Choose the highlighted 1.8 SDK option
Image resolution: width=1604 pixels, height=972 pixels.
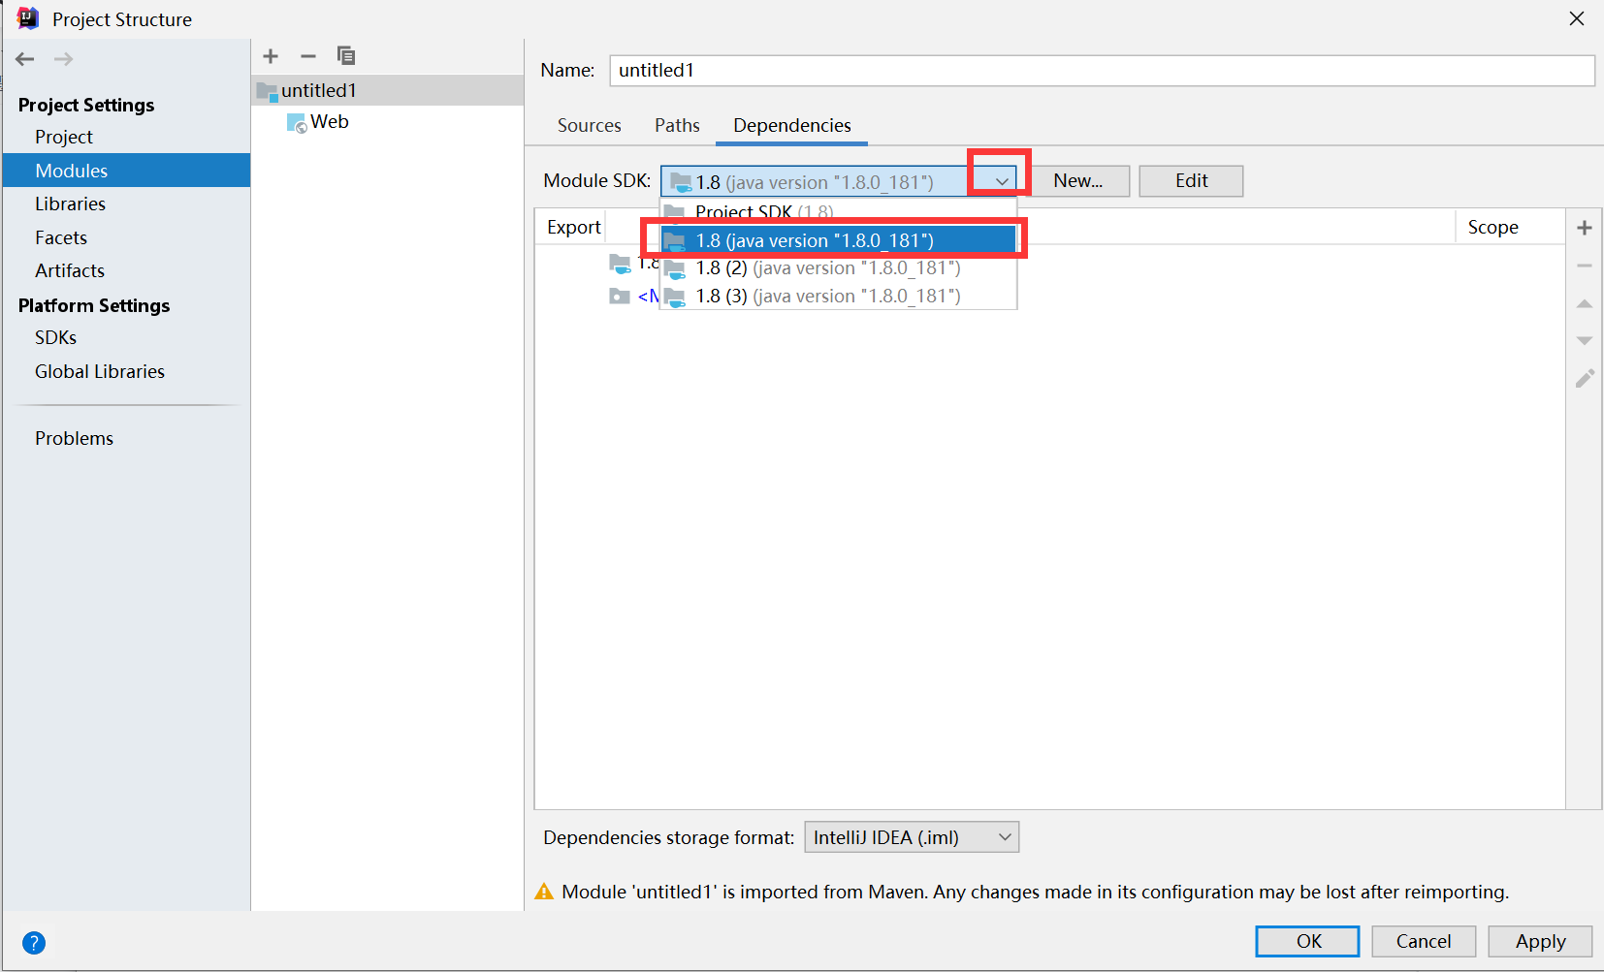coord(838,240)
